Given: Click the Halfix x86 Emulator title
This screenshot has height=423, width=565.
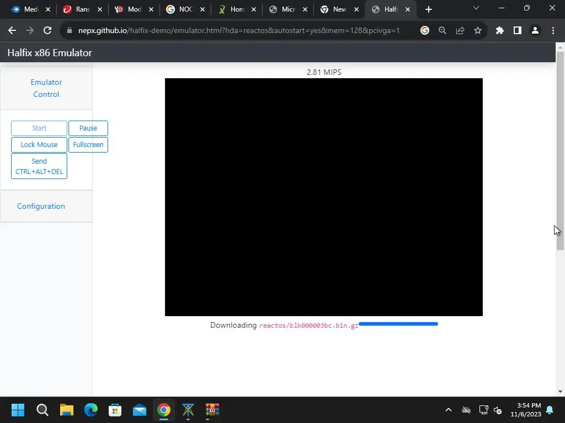Looking at the screenshot, I should point(50,52).
